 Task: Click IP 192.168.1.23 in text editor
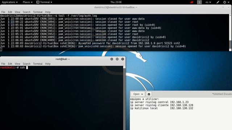pos(179,102)
